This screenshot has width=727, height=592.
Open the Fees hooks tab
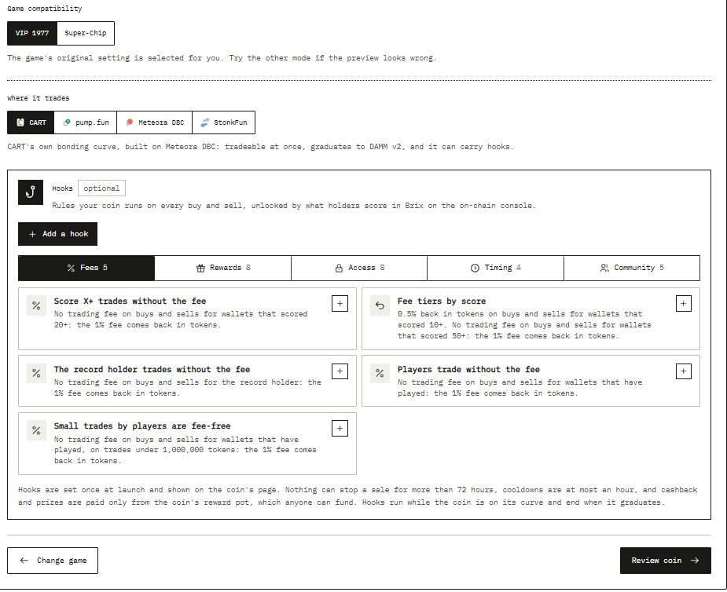point(86,268)
